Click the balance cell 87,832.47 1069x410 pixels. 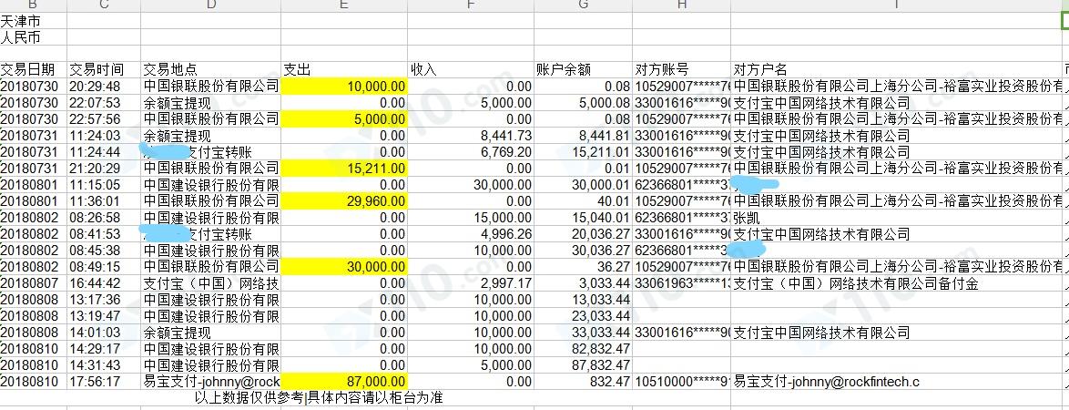pos(583,365)
